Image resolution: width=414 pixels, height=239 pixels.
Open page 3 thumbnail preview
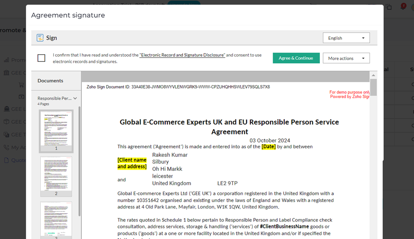pos(56,218)
